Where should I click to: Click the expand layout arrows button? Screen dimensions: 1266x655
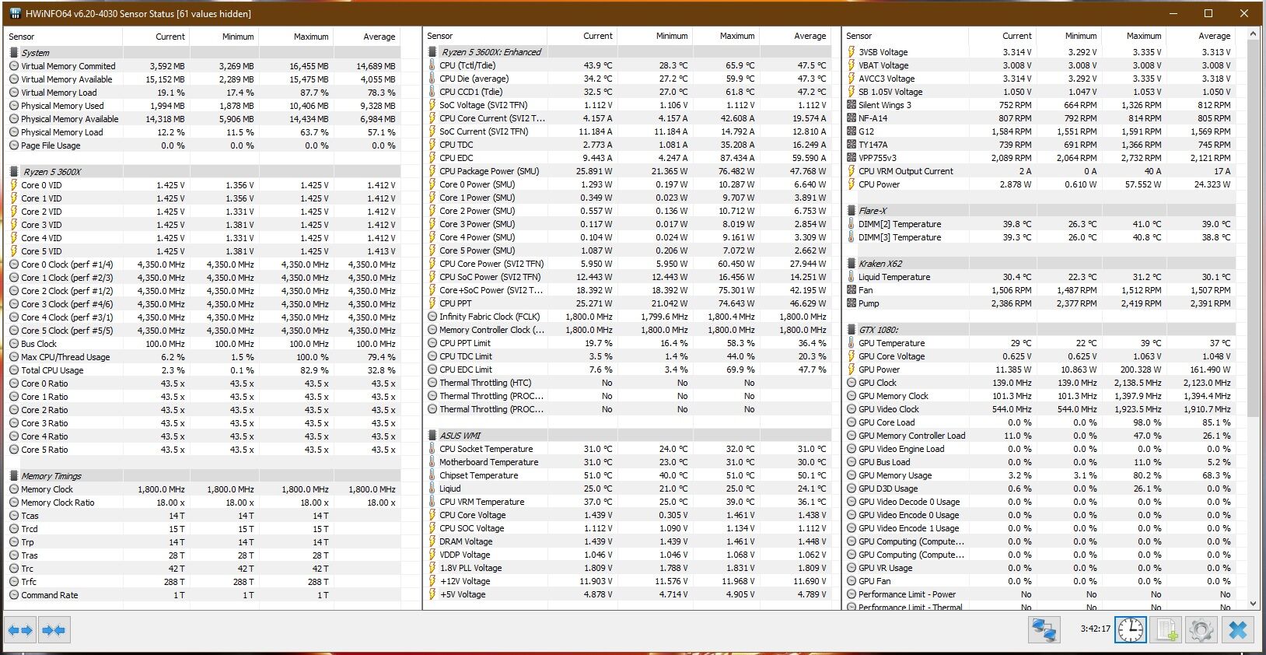point(20,630)
